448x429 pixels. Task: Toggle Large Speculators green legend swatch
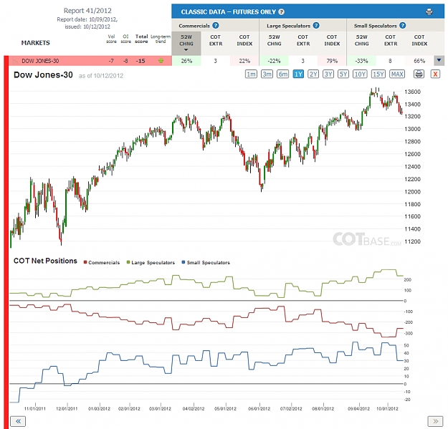point(128,262)
